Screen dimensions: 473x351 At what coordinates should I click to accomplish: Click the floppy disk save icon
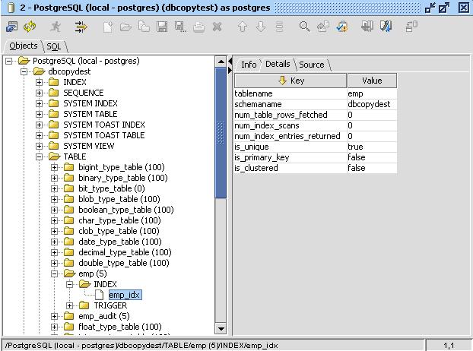(x=162, y=27)
